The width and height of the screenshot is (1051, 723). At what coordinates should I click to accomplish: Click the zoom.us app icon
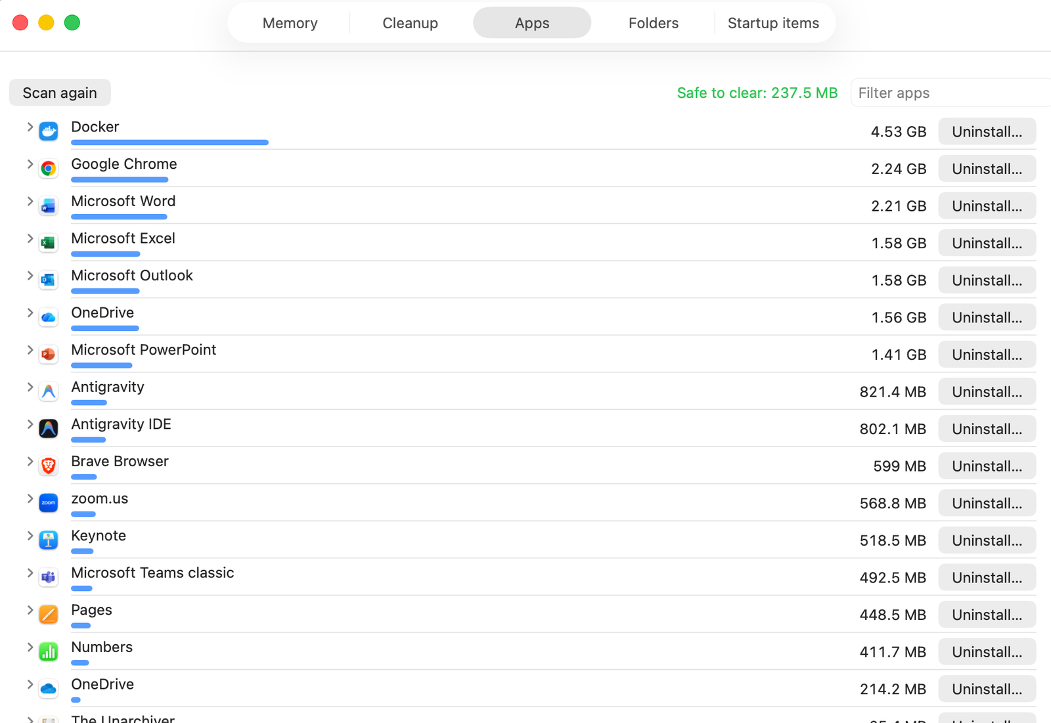tap(49, 503)
